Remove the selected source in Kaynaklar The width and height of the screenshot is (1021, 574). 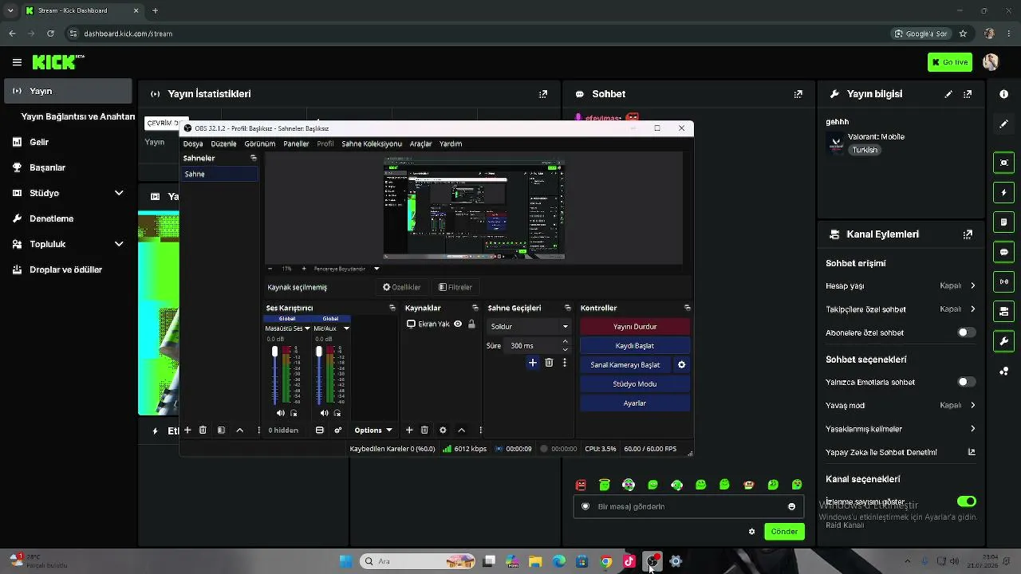424,430
